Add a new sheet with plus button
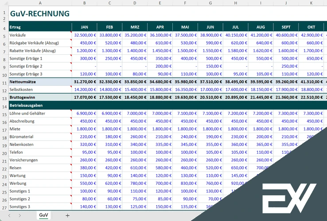The height and width of the screenshot is (221, 327). (67, 216)
